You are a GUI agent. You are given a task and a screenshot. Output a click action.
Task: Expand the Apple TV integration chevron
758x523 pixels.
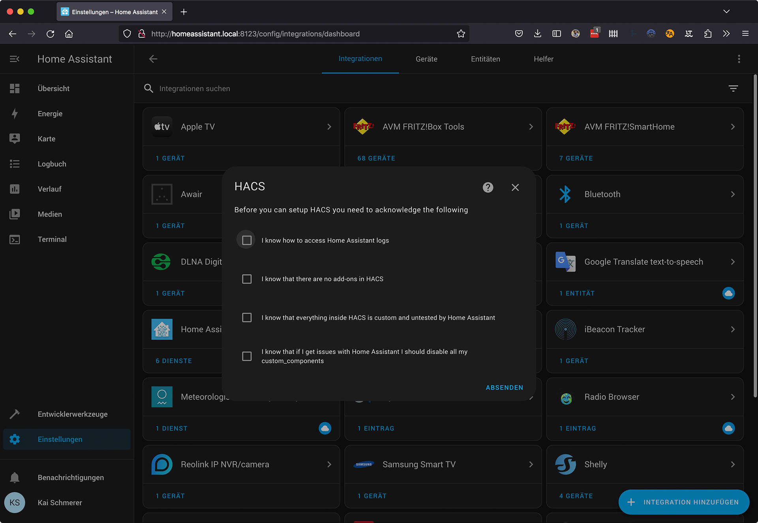329,127
